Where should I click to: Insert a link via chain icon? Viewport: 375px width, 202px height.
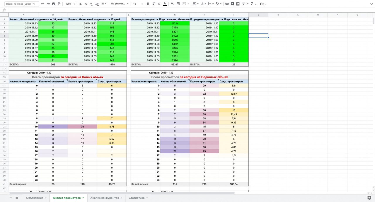(227, 4)
